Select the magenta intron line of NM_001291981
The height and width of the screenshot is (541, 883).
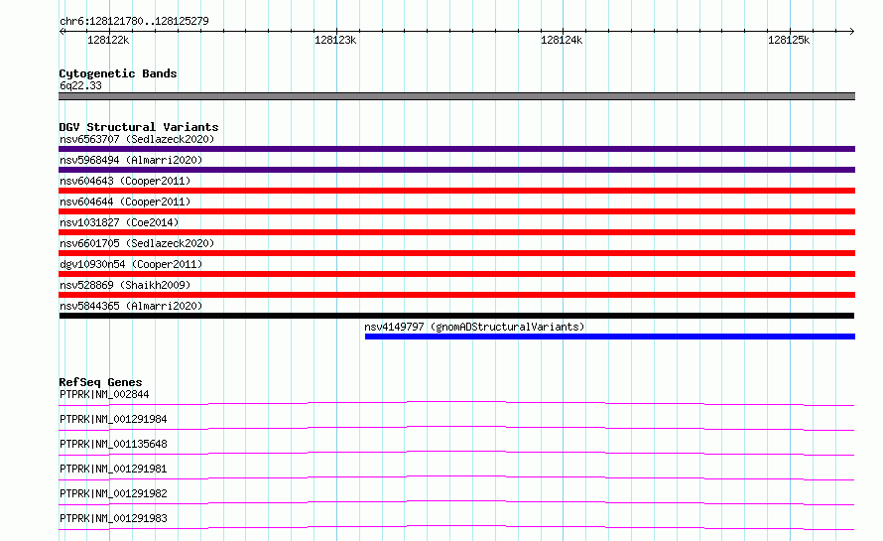[456, 476]
